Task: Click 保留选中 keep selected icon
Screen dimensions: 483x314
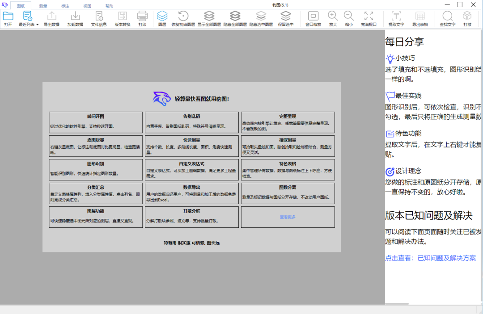Action: [285, 19]
